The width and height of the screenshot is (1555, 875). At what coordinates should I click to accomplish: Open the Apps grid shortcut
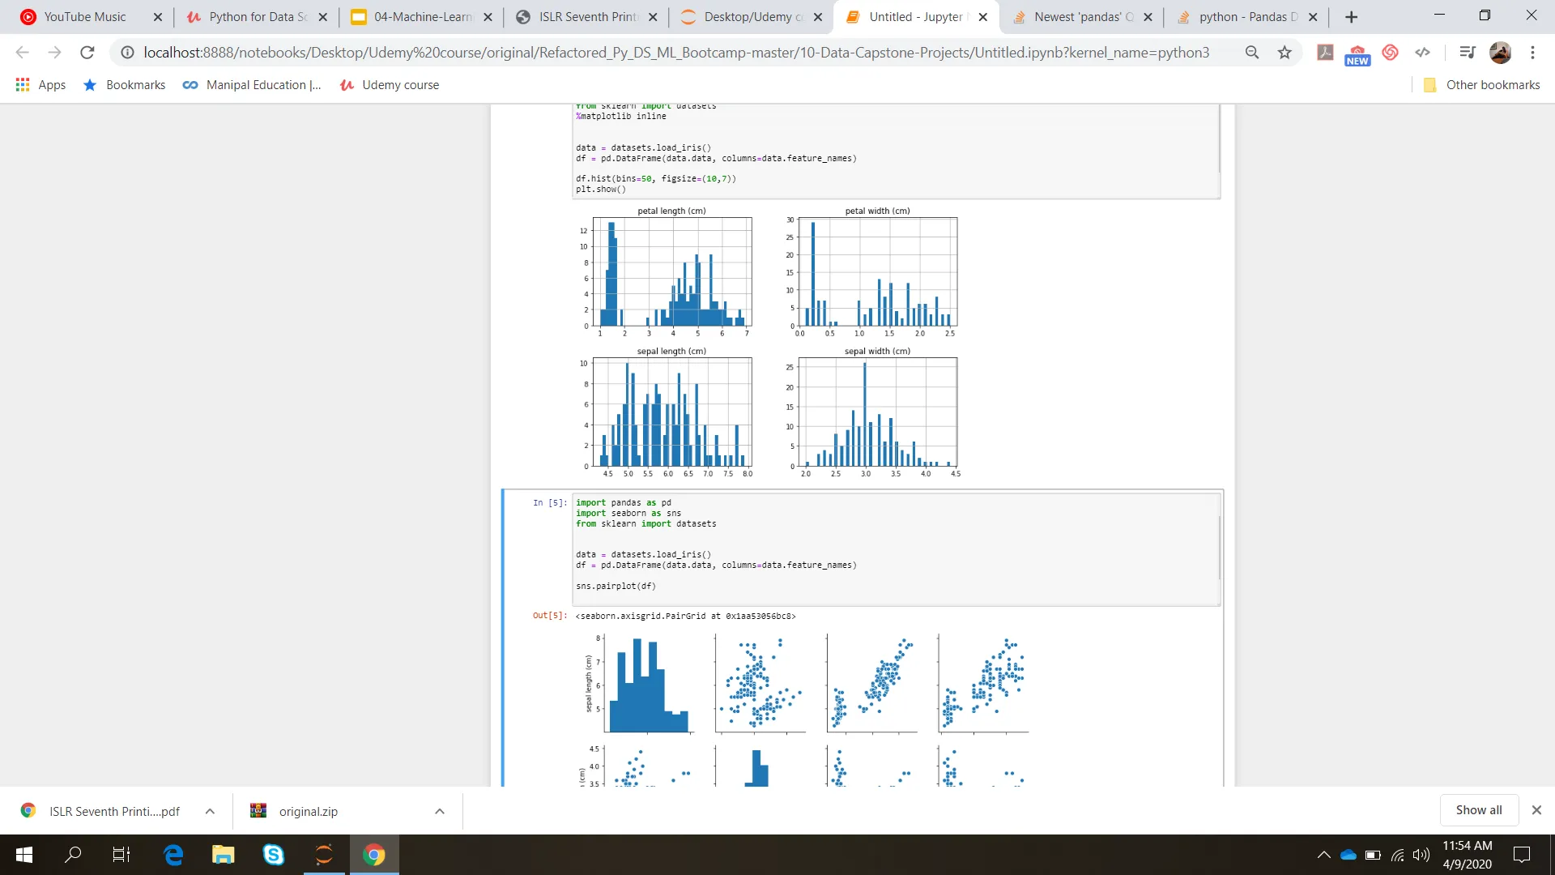click(x=40, y=85)
